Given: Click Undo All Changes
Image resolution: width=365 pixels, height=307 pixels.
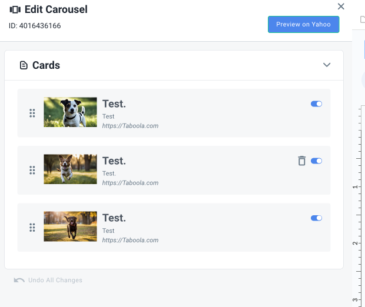Looking at the screenshot, I should pyautogui.click(x=55, y=280).
